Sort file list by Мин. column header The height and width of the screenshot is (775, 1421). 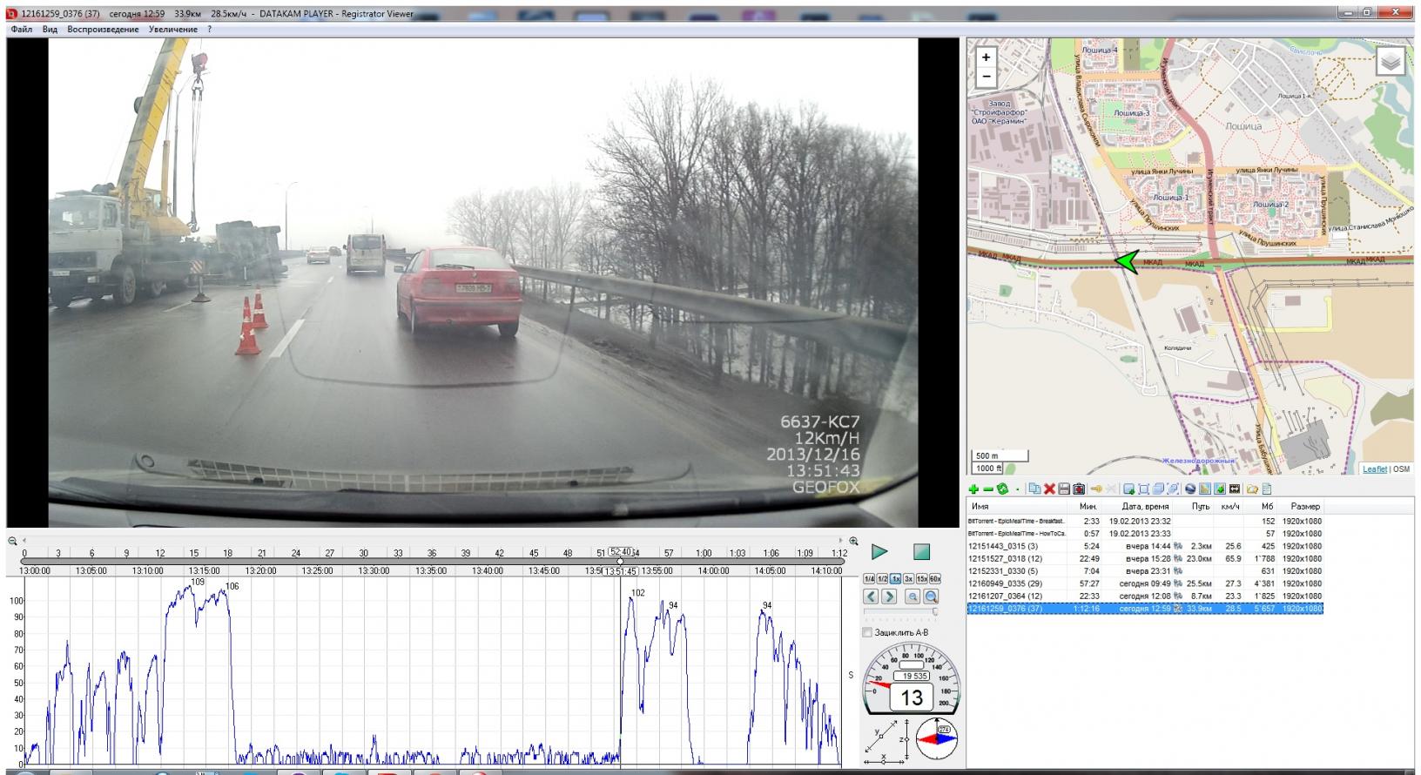[x=1085, y=506]
